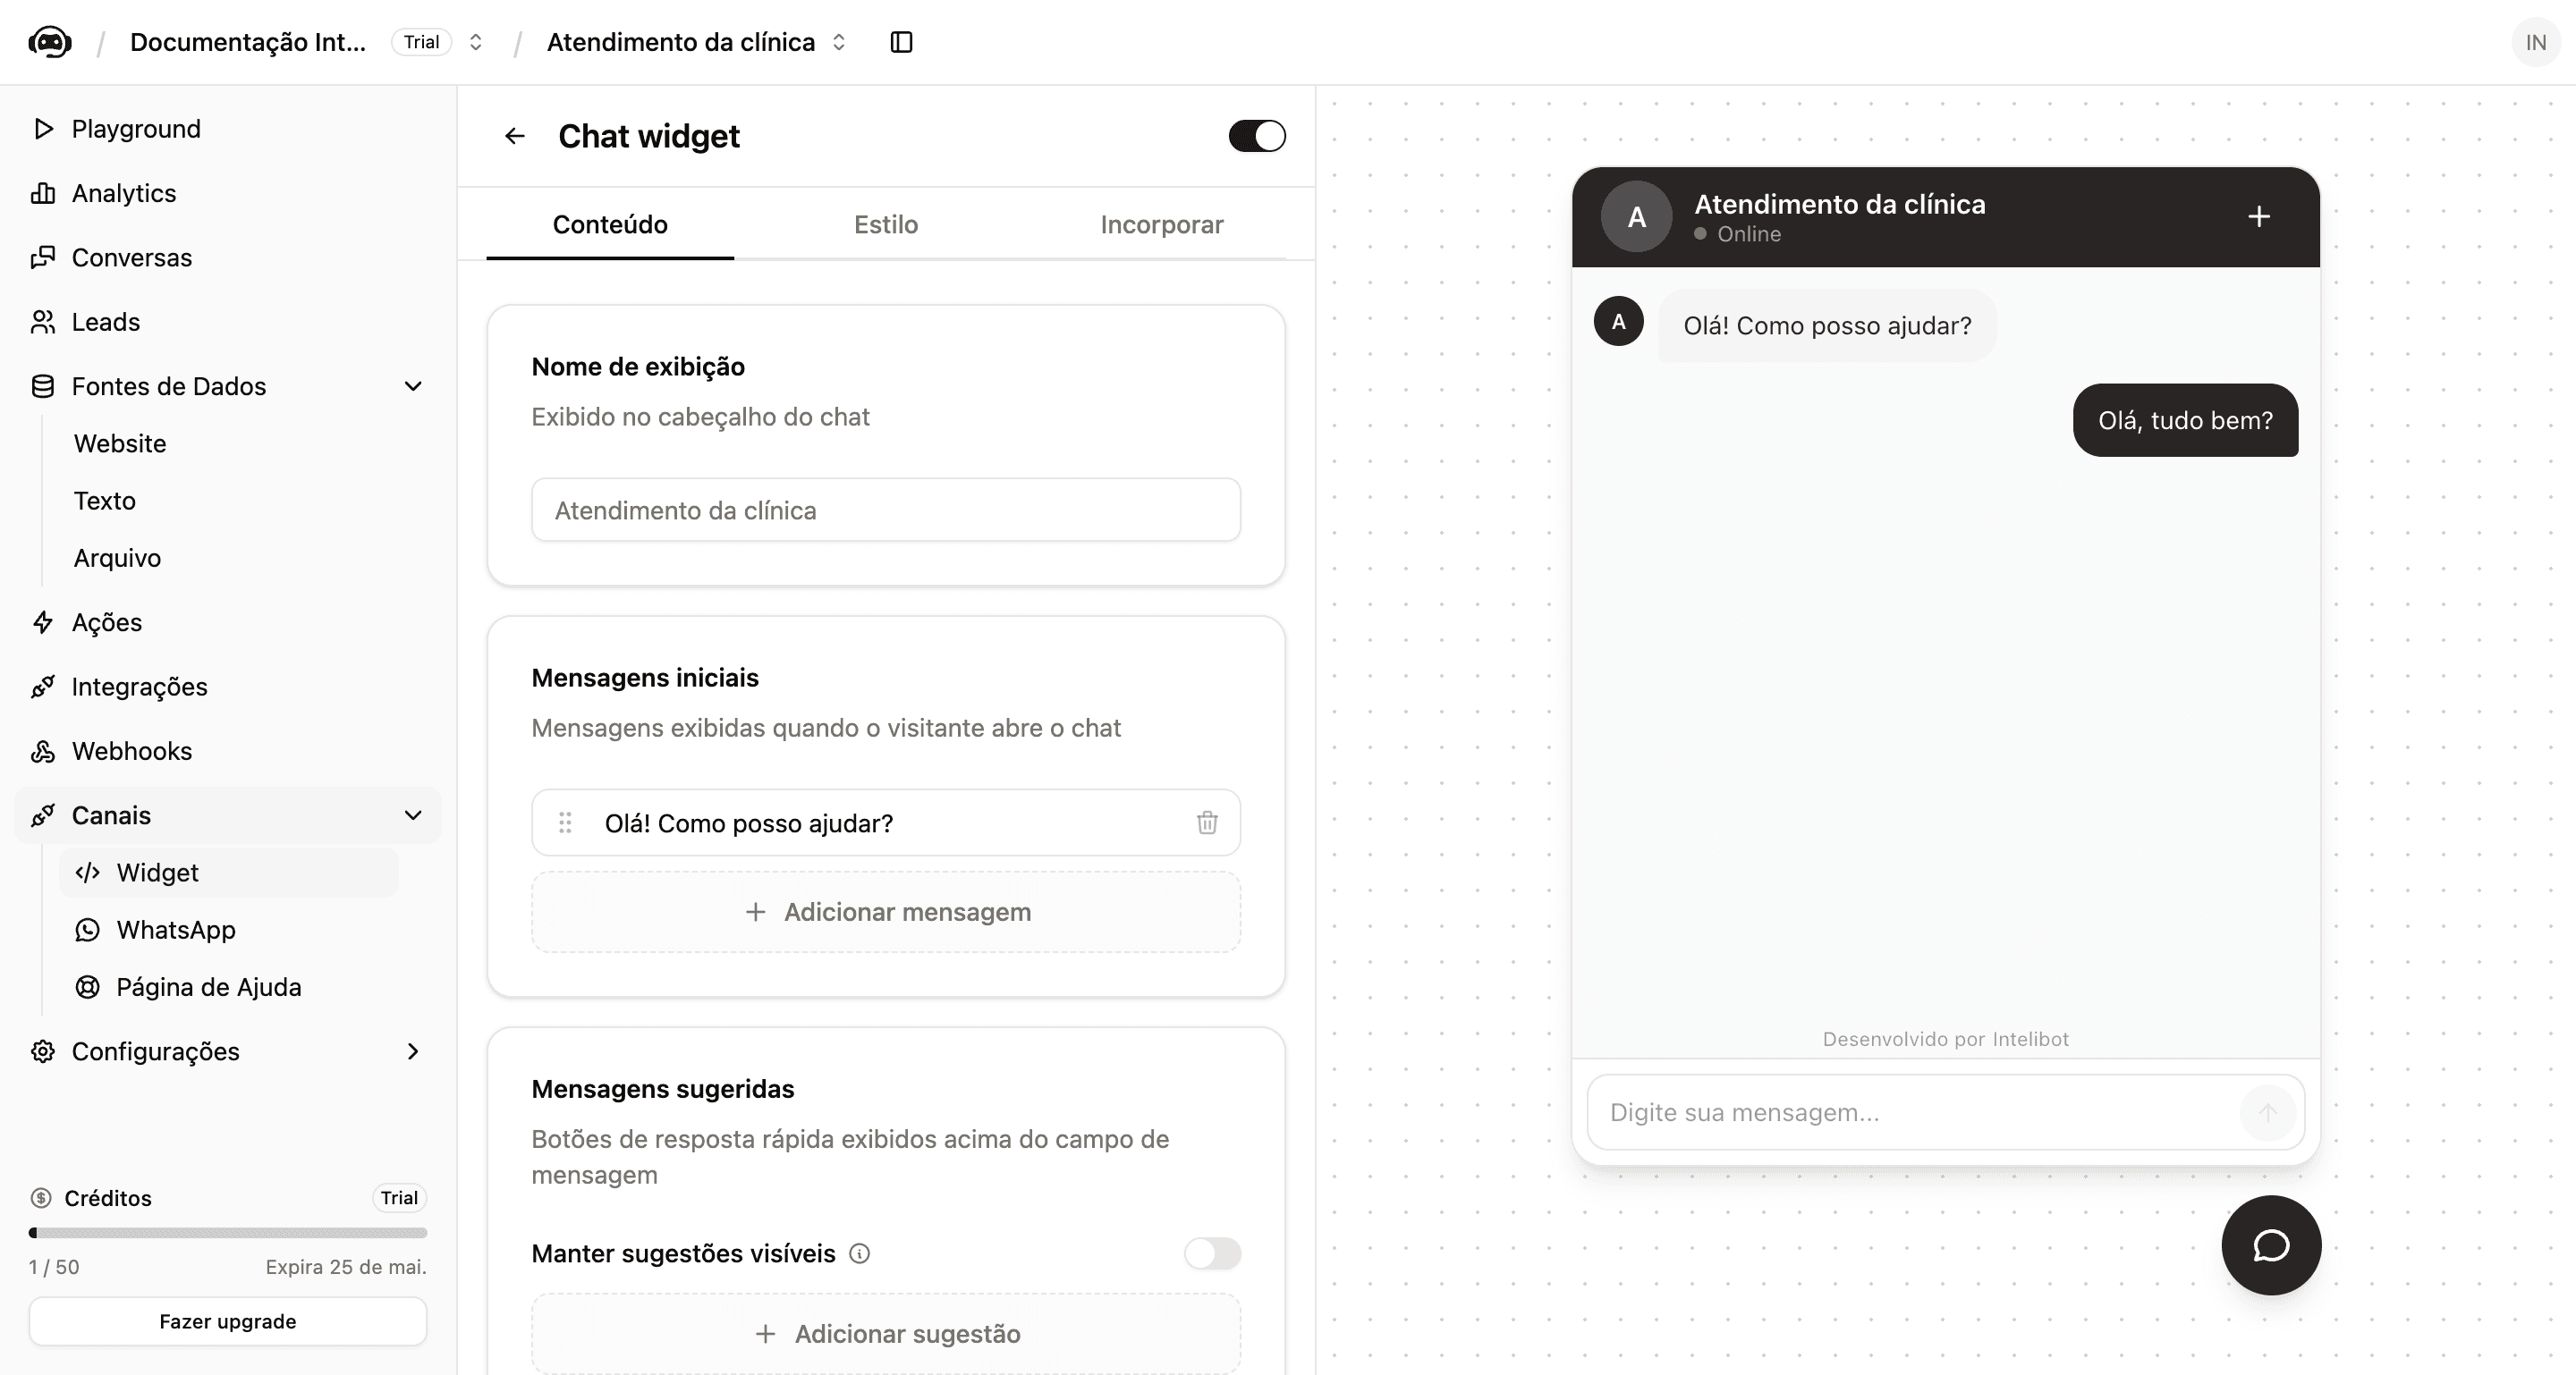Image resolution: width=2576 pixels, height=1375 pixels.
Task: Grab the drag handle of the initial message
Action: point(565,822)
